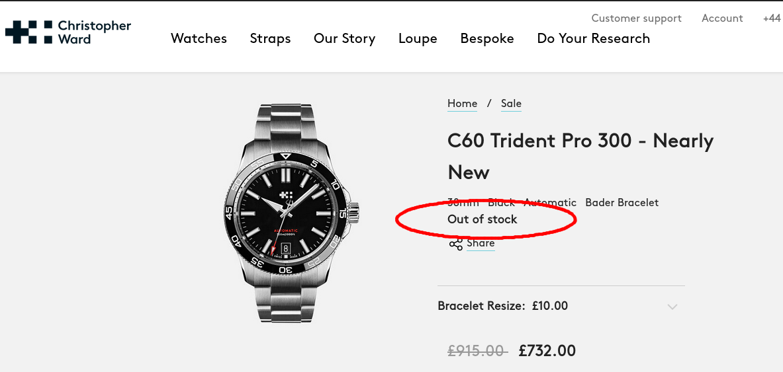Open the Bracelet Resize £10.00 option row

pos(561,306)
